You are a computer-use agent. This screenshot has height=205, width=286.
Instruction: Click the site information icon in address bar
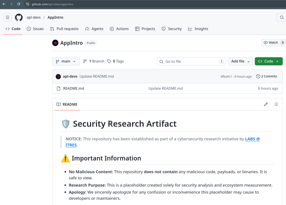(x=28, y=4)
